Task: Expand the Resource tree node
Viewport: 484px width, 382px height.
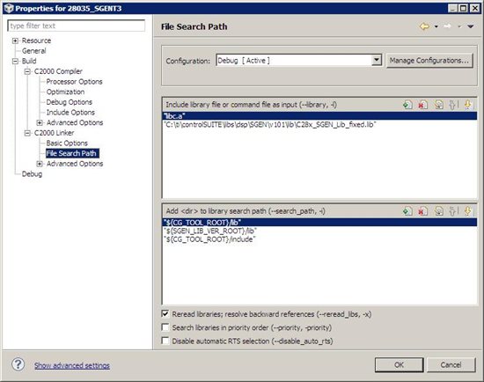Action: [15, 40]
